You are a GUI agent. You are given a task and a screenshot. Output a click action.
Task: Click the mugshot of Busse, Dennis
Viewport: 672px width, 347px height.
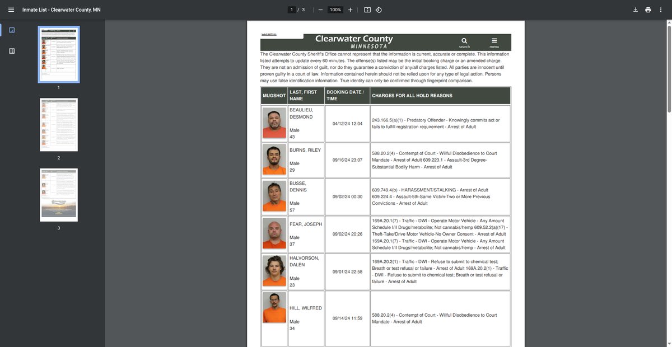click(274, 196)
